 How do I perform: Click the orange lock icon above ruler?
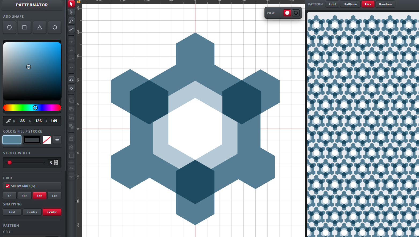pos(79,2)
